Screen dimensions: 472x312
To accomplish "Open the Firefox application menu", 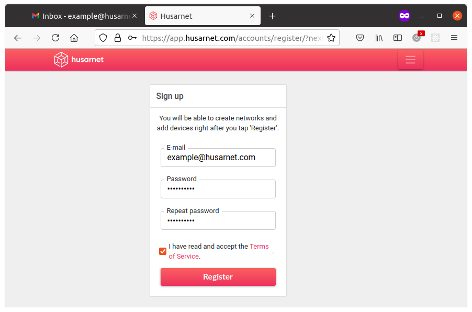I will click(x=454, y=38).
